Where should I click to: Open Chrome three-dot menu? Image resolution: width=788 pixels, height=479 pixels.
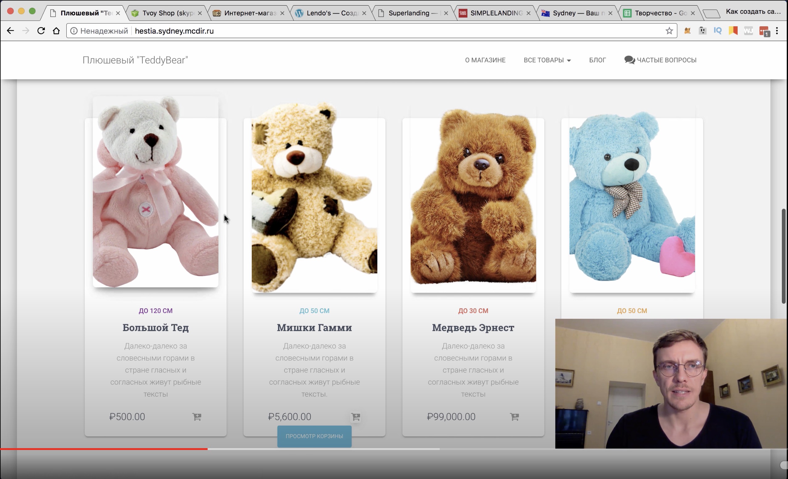[x=777, y=31]
